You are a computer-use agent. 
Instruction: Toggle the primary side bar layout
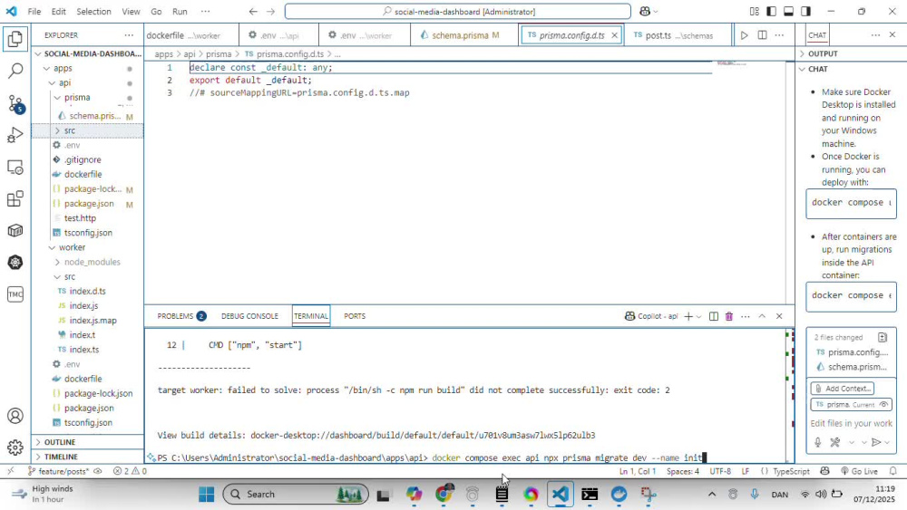[x=771, y=12]
